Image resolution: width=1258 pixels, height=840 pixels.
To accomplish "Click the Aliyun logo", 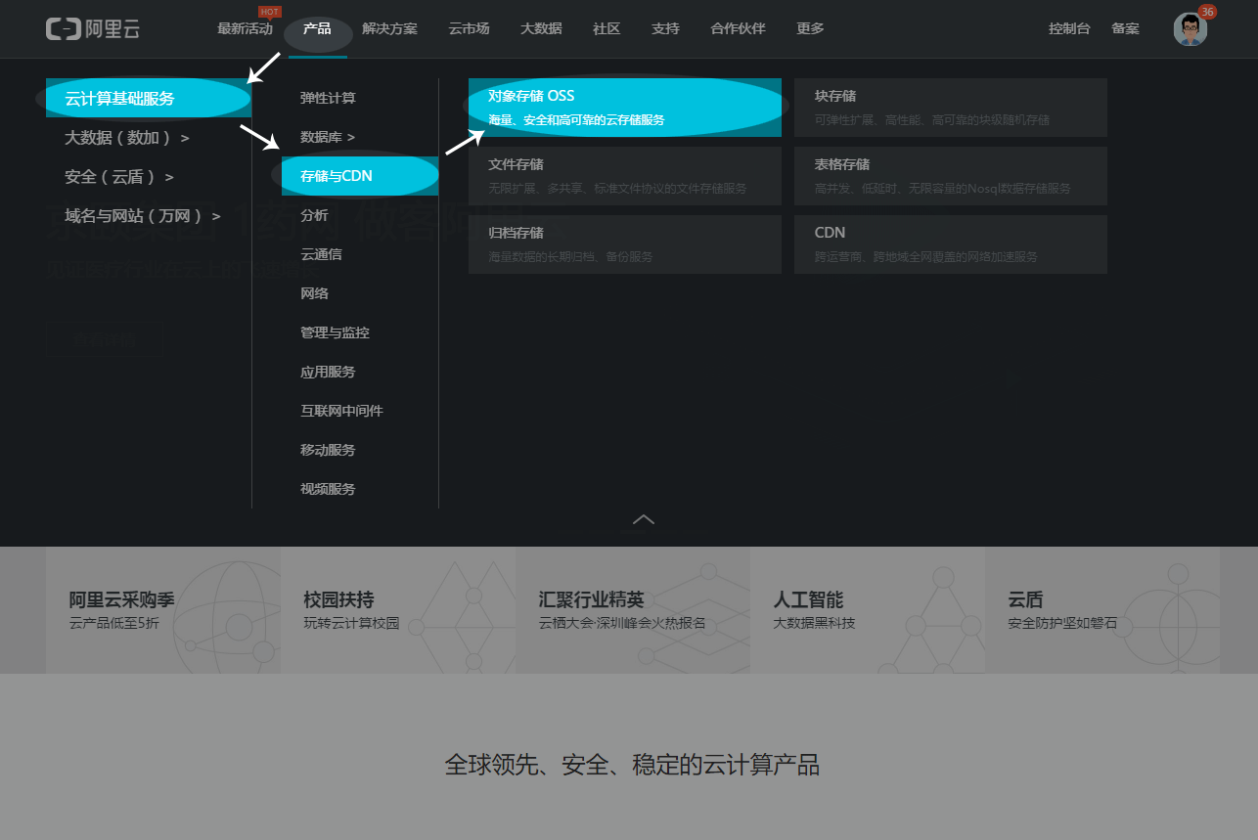I will [x=93, y=28].
